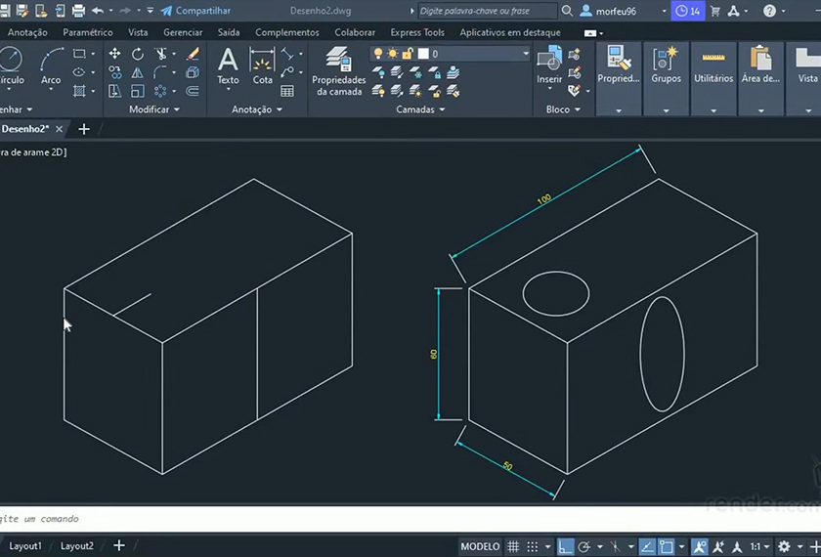Click the Move tool in Modificar panel
The width and height of the screenshot is (821, 557).
[115, 54]
